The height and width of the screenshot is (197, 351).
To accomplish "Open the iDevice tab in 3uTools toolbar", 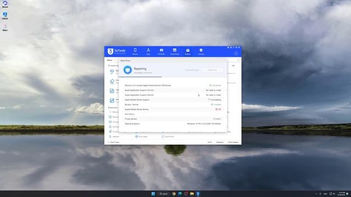I will point(135,51).
